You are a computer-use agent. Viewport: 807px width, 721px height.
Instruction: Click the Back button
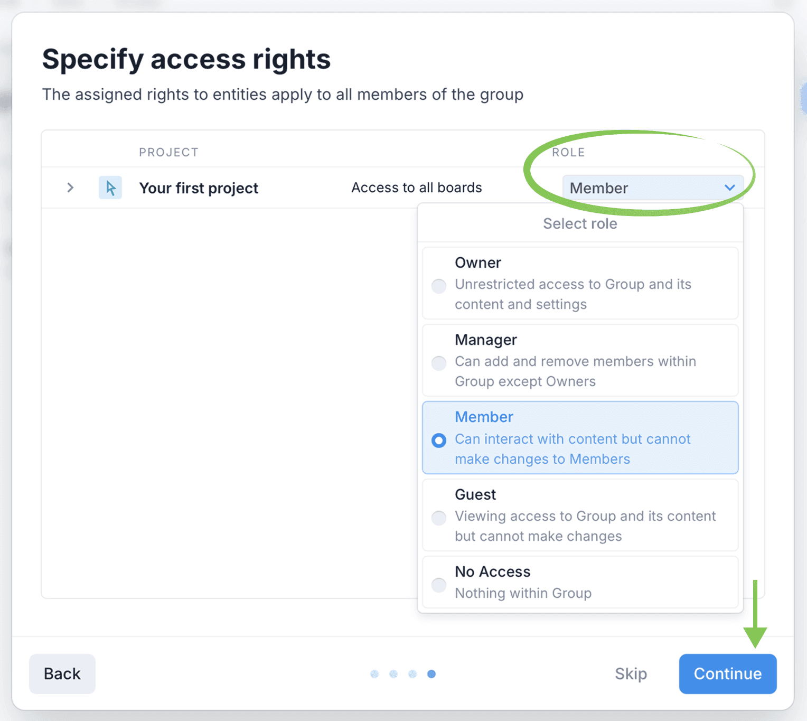tap(62, 673)
